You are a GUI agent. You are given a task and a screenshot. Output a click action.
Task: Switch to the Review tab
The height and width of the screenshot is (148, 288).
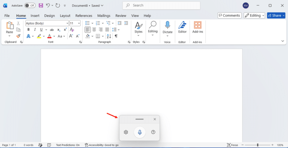tap(121, 16)
